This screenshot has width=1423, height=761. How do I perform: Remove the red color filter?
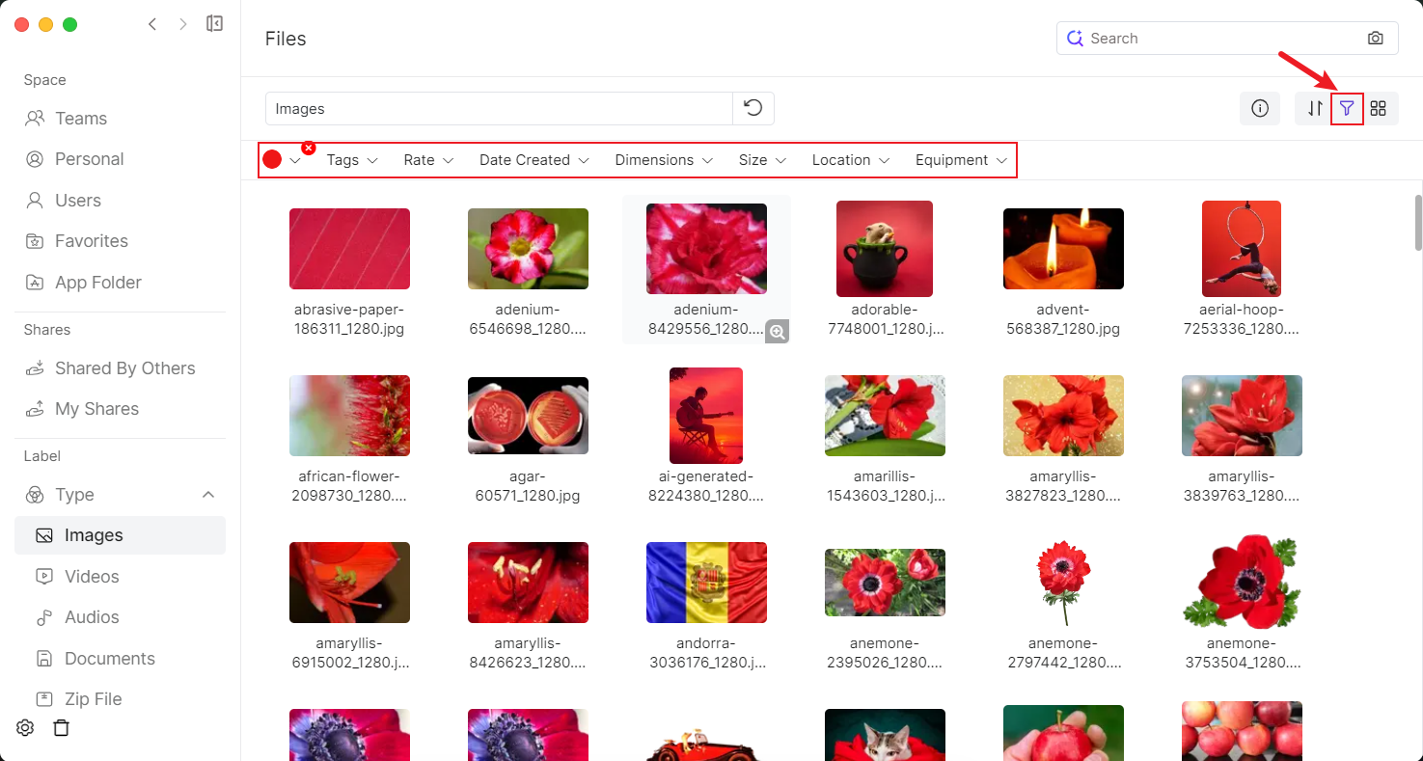(x=309, y=148)
